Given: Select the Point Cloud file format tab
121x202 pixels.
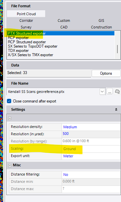Looking at the screenshot, I should click(x=26, y=14).
